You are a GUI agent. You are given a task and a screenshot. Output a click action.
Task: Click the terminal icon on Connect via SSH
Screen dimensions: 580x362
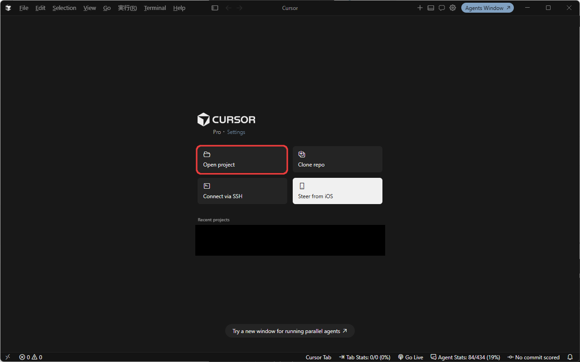tap(207, 186)
